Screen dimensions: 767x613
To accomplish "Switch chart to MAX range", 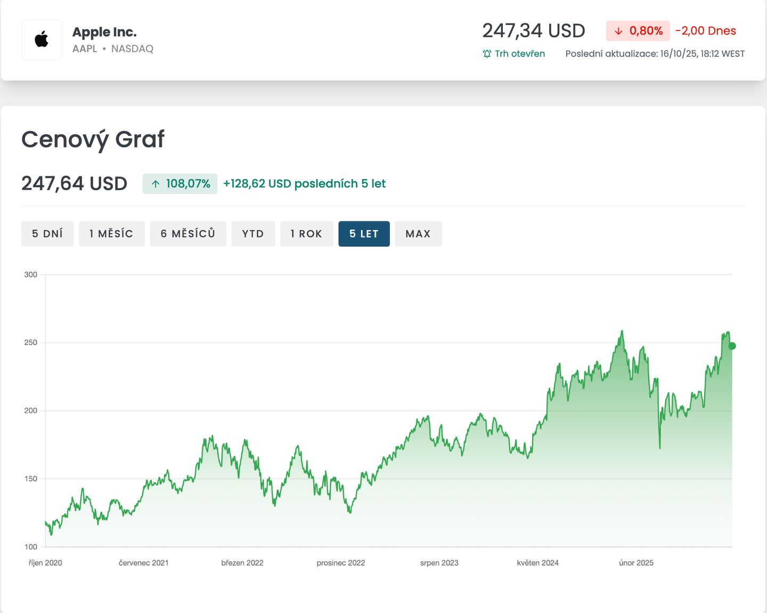I will click(x=418, y=234).
